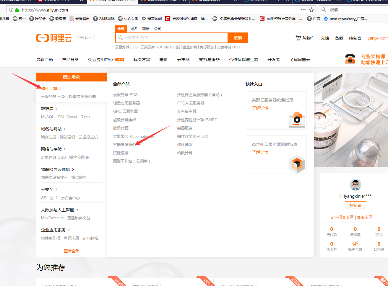
Task: Expand the 数据库 category
Action: pyautogui.click(x=49, y=109)
